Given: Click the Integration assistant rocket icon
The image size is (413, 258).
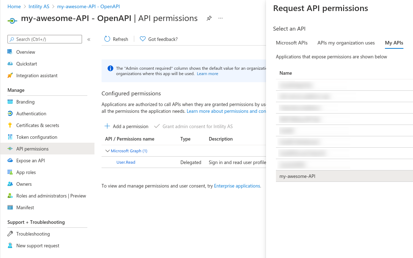Looking at the screenshot, I should [x=10, y=75].
